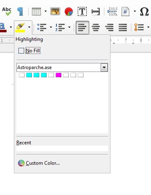Pick the second cyan swatch
This screenshot has height=195, width=151.
[36, 75]
